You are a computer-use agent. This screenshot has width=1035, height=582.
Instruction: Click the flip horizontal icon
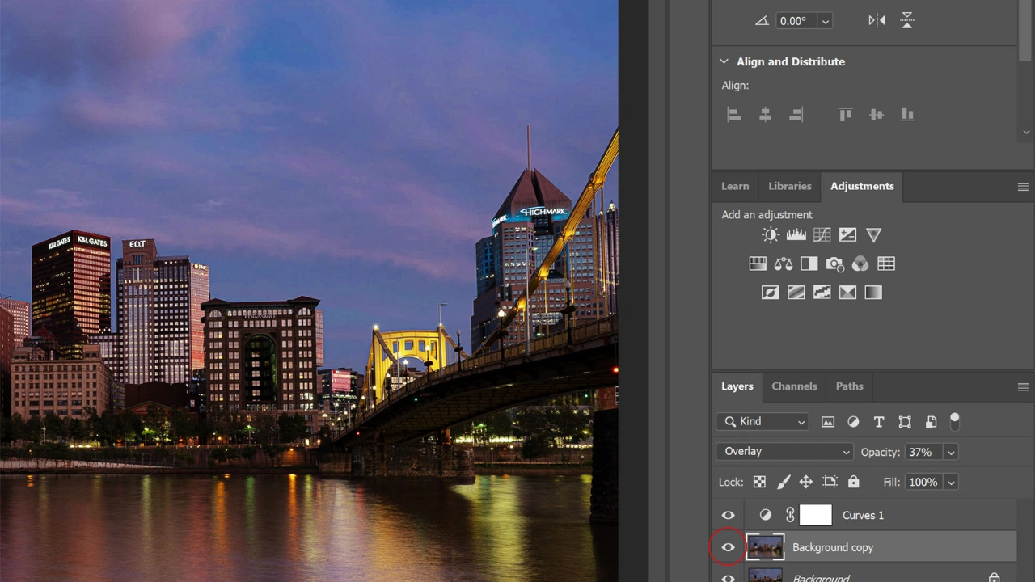point(877,21)
